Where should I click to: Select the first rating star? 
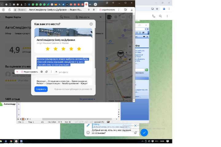click(48, 49)
